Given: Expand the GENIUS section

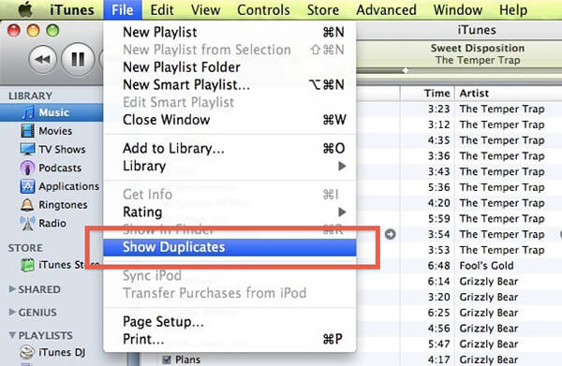Looking at the screenshot, I should click(12, 313).
